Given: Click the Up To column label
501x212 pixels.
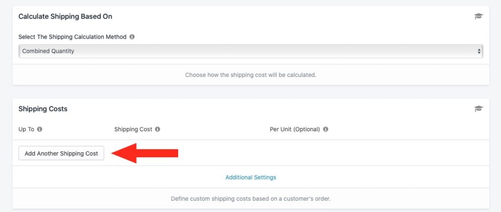Looking at the screenshot, I should point(26,129).
